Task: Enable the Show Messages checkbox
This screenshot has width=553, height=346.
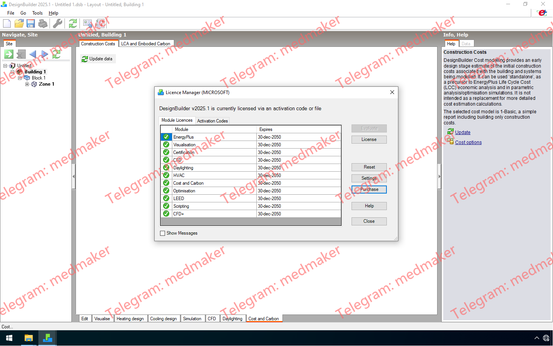Action: [163, 233]
